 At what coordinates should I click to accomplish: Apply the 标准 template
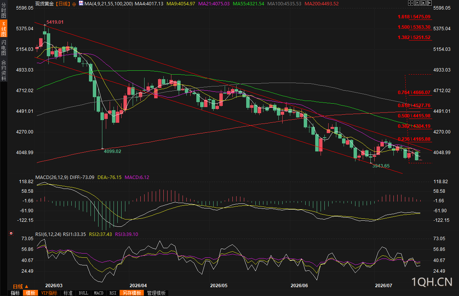coord(68,293)
